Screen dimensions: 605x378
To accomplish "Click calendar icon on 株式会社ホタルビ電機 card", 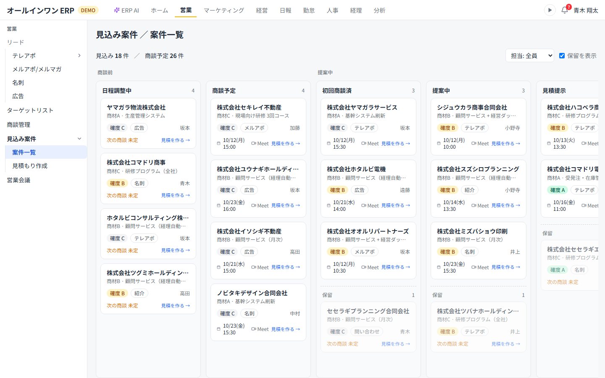I will click(x=329, y=205).
